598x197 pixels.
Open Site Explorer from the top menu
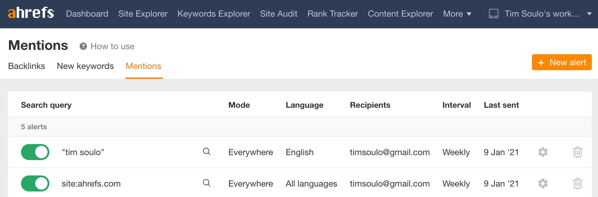point(143,14)
